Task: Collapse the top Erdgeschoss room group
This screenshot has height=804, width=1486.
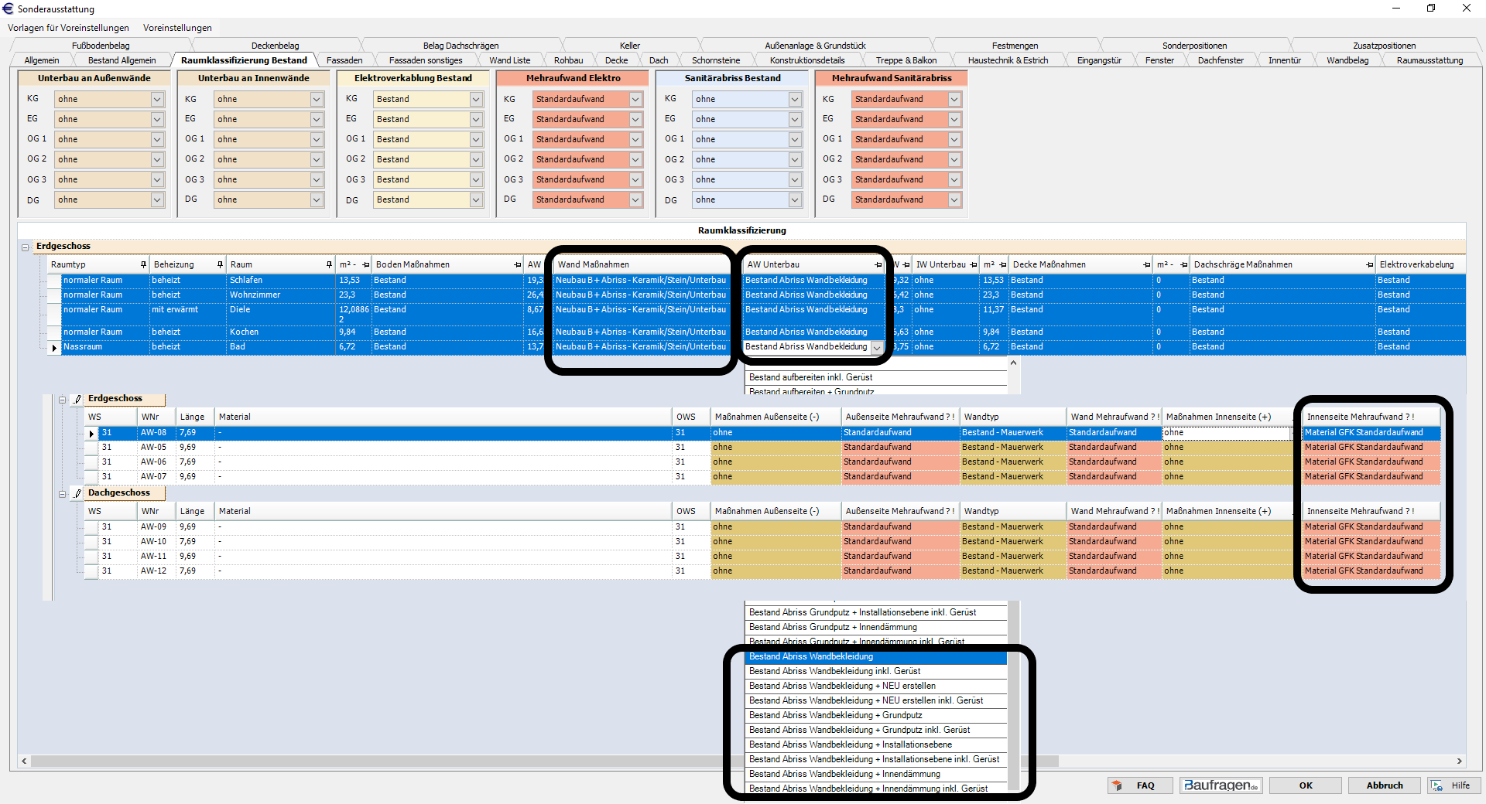Action: click(x=26, y=247)
